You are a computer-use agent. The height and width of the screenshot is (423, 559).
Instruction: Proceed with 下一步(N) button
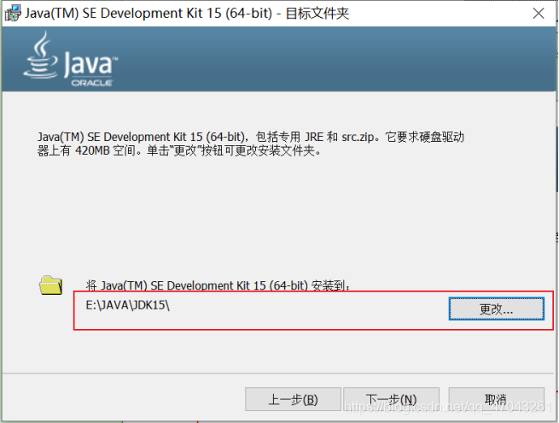coord(391,399)
